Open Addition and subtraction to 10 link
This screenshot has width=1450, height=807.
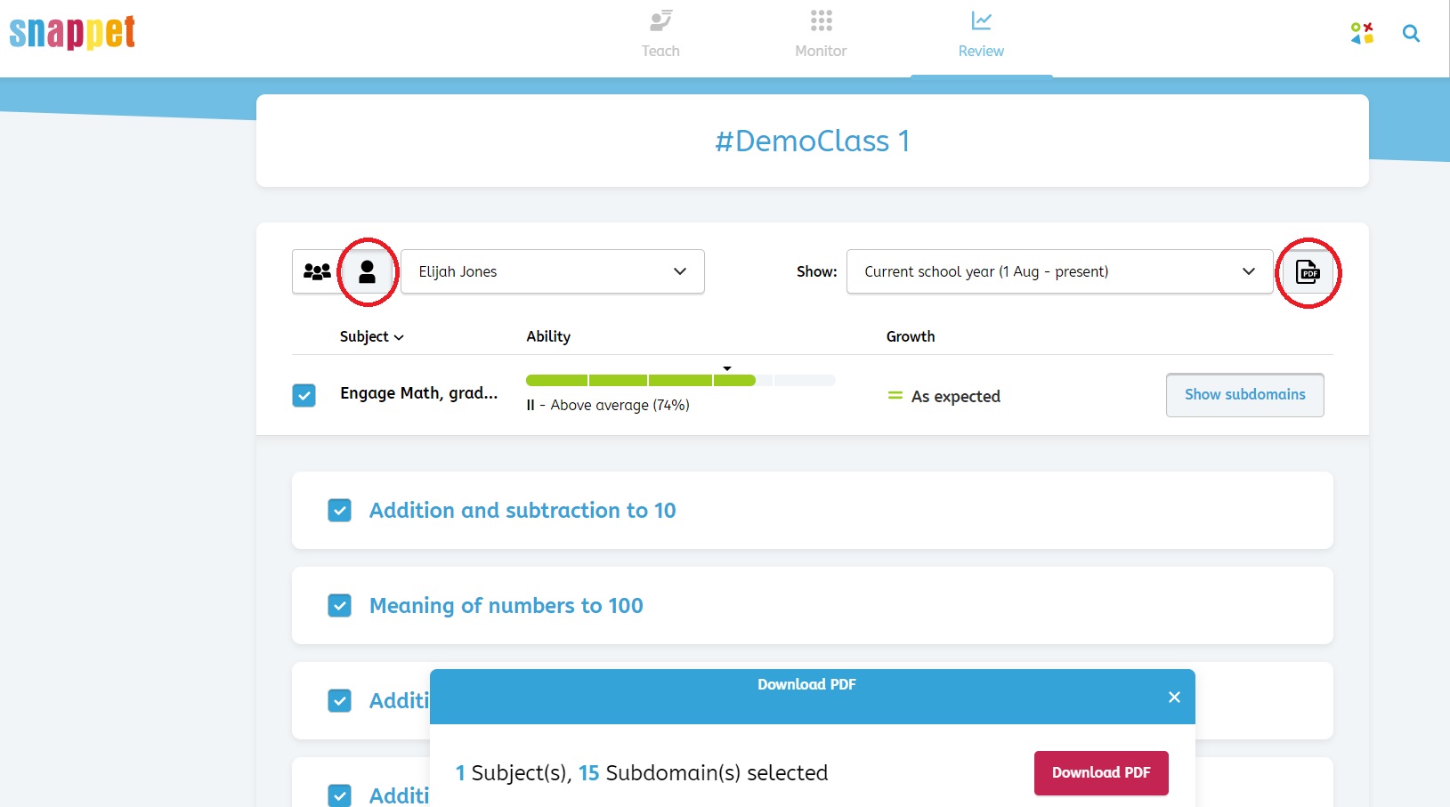pos(522,510)
